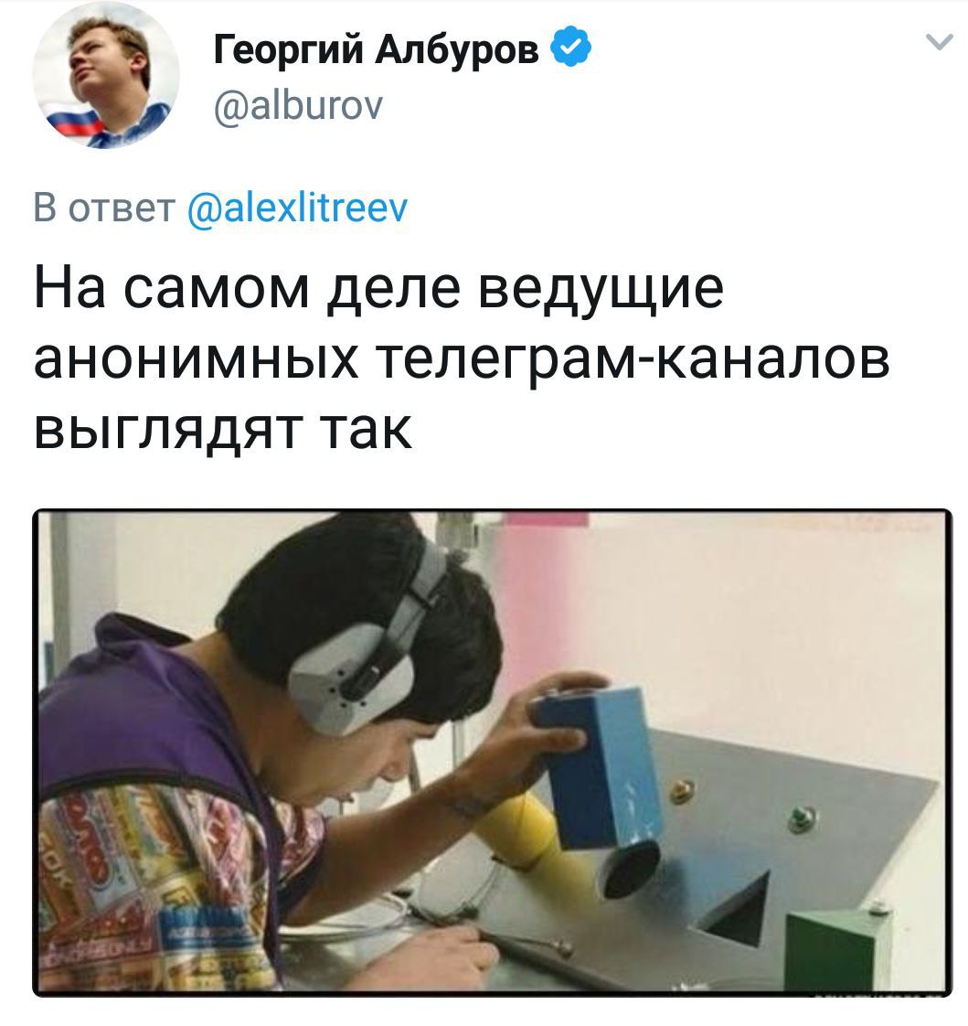968x1026 pixels.
Task: Click the blue verified badge
Action: pos(571,46)
